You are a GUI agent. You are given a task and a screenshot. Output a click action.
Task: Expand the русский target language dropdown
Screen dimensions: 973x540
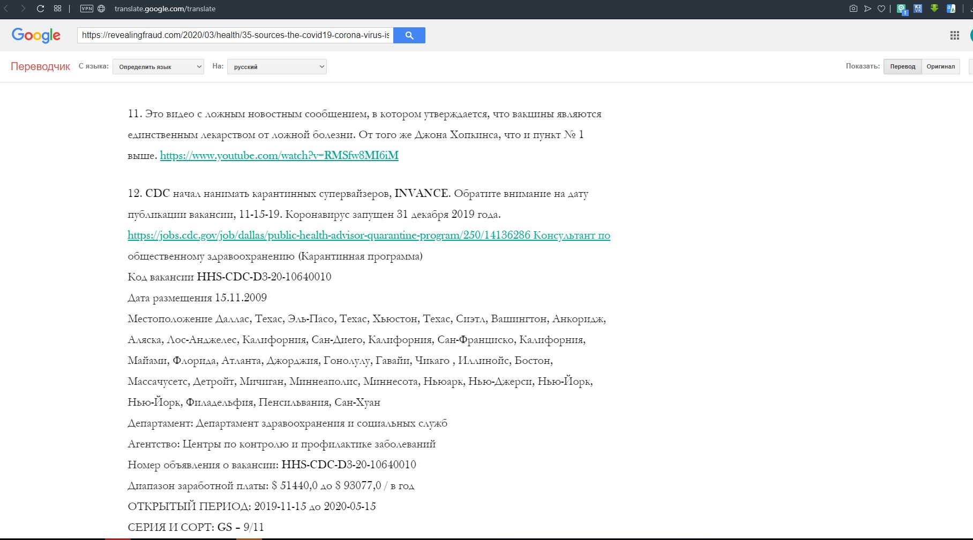coord(277,66)
